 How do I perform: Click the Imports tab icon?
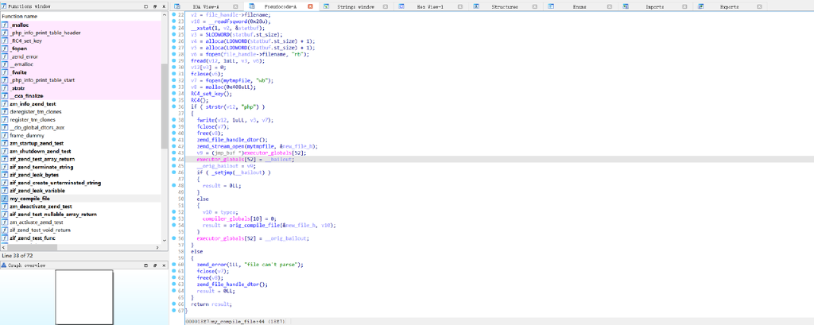625,6
